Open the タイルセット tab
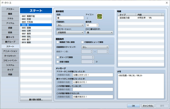Viewport: 170px width, 109px height. pos(10,56)
